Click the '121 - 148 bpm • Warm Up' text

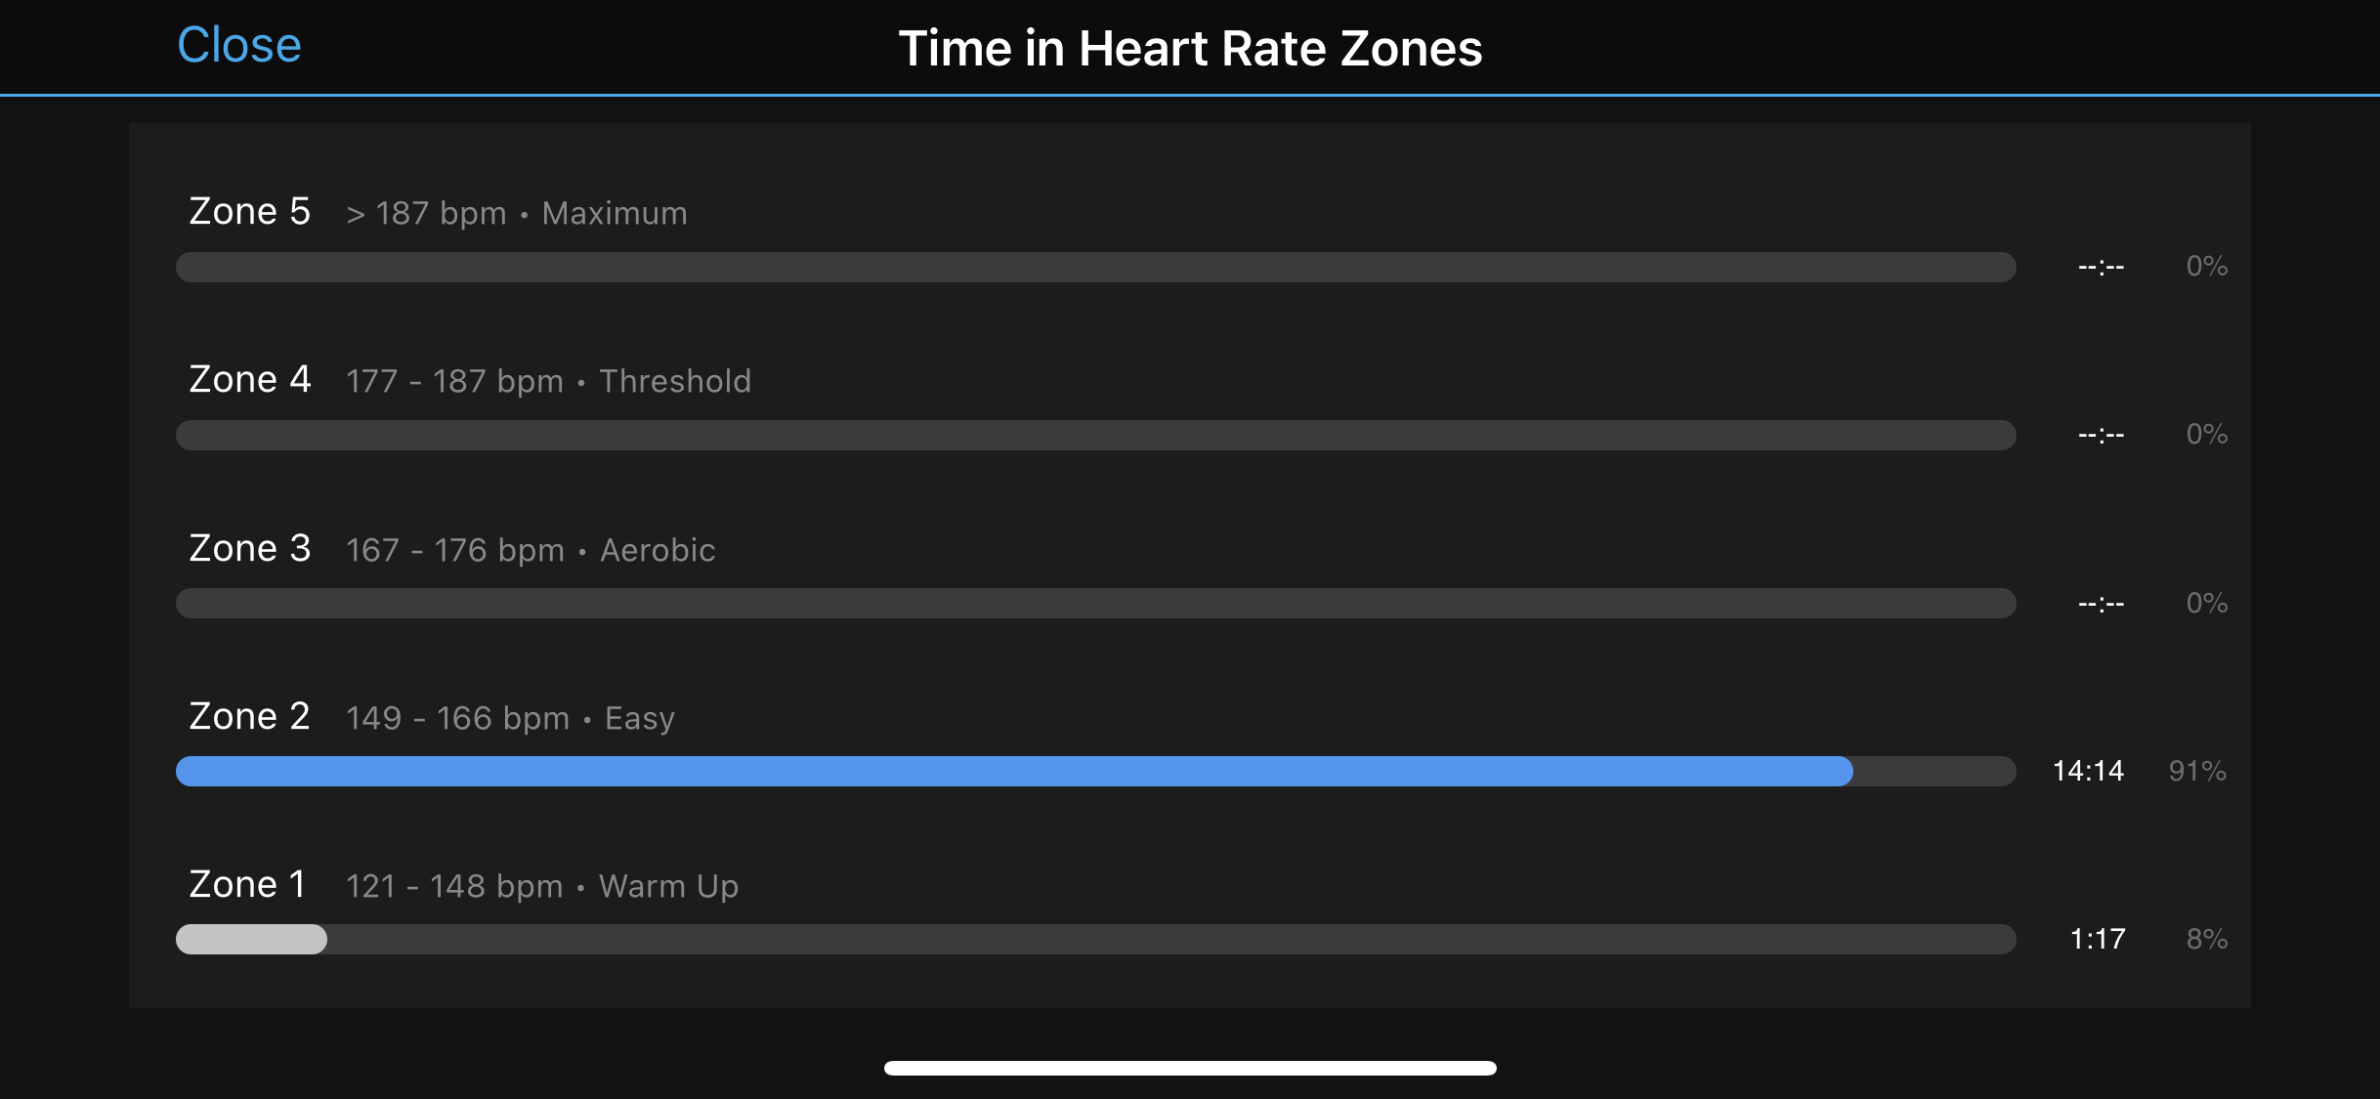pos(542,886)
